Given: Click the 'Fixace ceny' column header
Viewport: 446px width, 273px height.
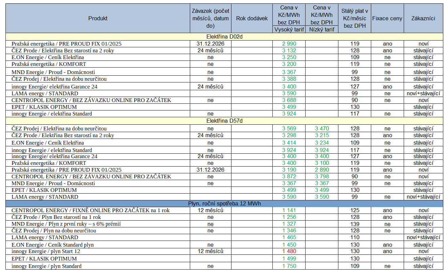Looking at the screenshot, I should 387,18.
